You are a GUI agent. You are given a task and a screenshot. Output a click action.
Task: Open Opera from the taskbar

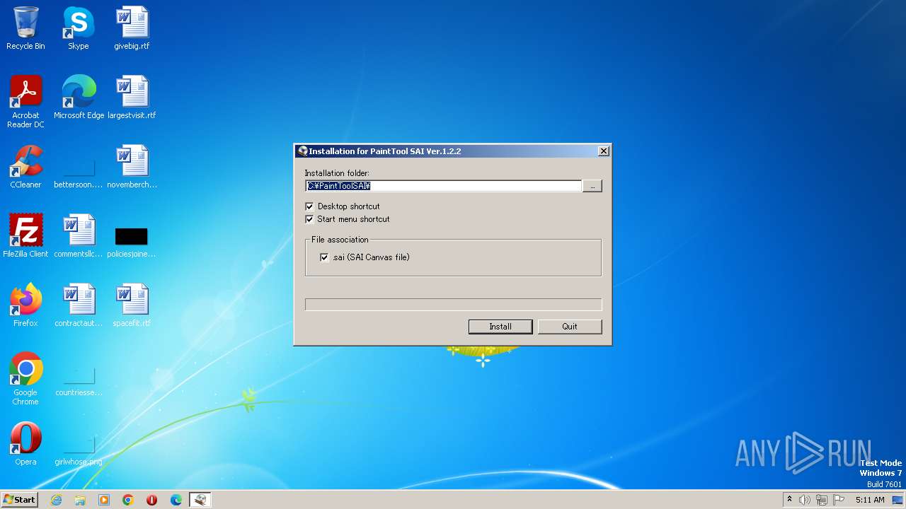click(152, 500)
